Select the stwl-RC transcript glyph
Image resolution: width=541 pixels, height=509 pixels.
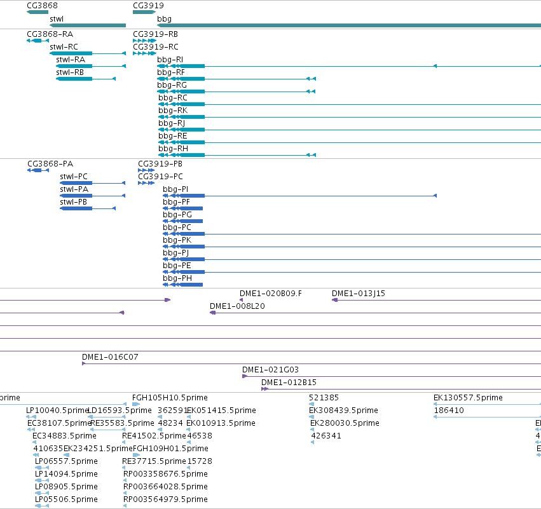88,53
